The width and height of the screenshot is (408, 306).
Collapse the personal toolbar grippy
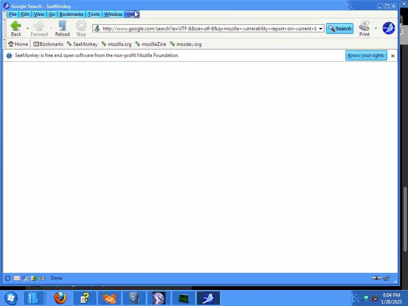(4, 44)
